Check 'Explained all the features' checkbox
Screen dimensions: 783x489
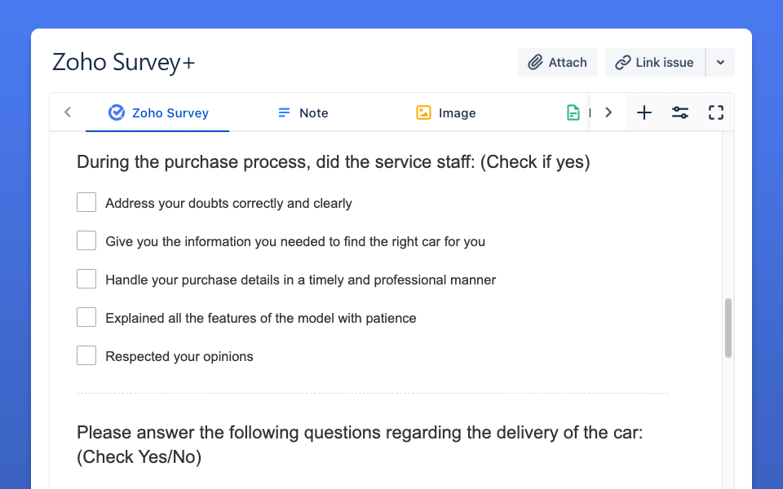pos(86,317)
